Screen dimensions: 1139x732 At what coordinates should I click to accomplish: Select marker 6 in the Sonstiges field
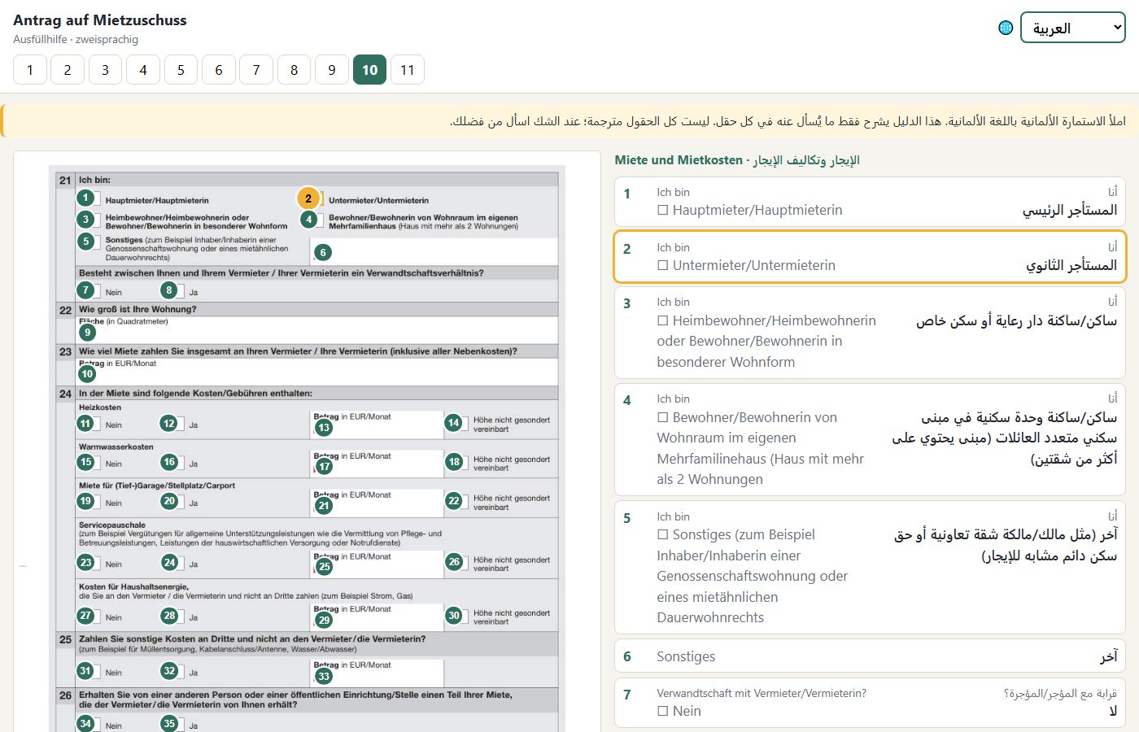[323, 253]
